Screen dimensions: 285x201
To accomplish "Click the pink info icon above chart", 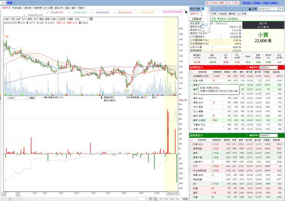I will 164,12.
